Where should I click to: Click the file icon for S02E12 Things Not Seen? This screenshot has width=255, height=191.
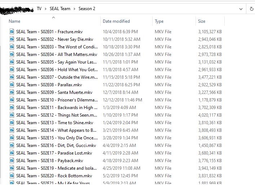(x=12, y=115)
